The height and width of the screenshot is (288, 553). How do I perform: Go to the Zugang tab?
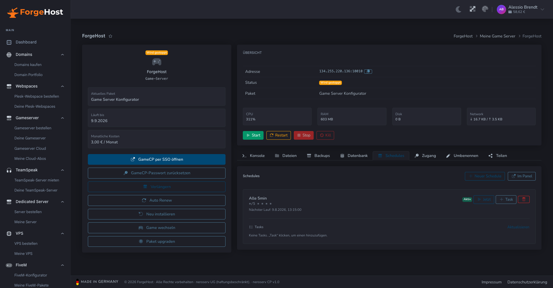tap(425, 156)
